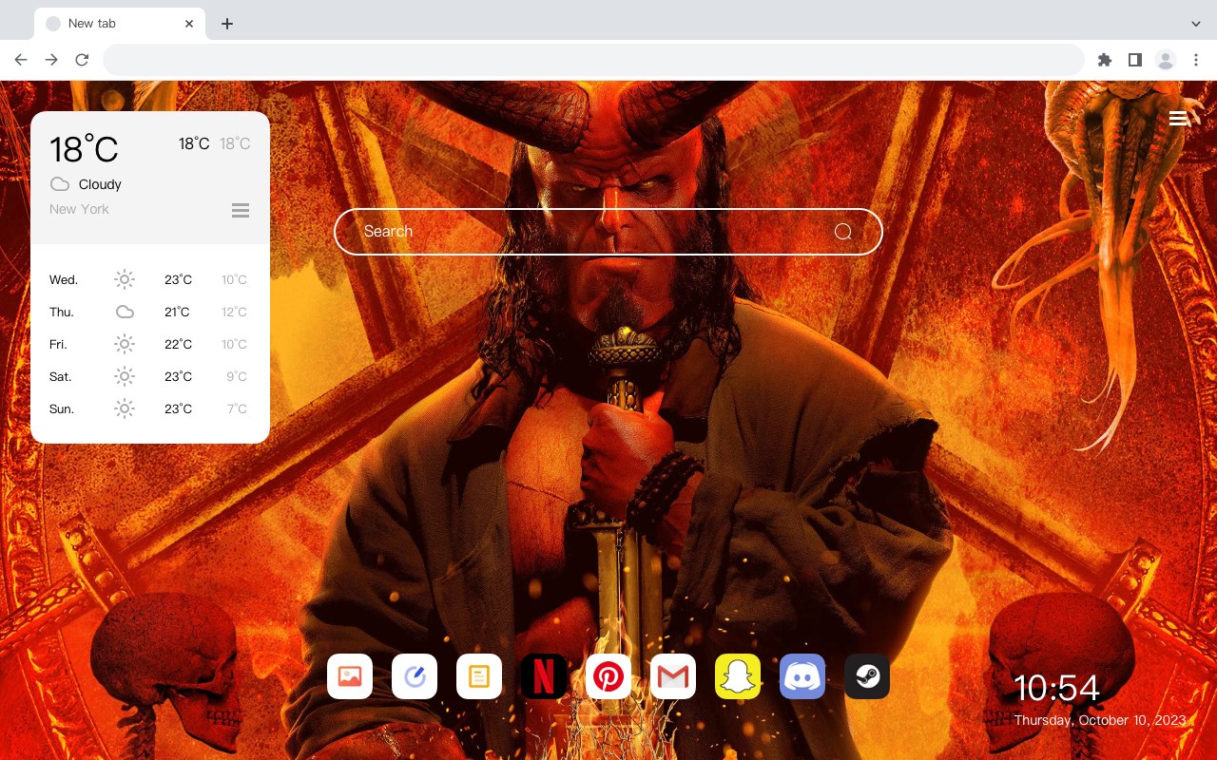Open the Steam shortcut
The image size is (1217, 760).
tap(867, 676)
